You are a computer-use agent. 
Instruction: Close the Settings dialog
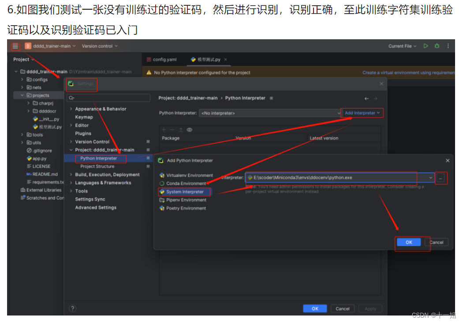(x=381, y=84)
